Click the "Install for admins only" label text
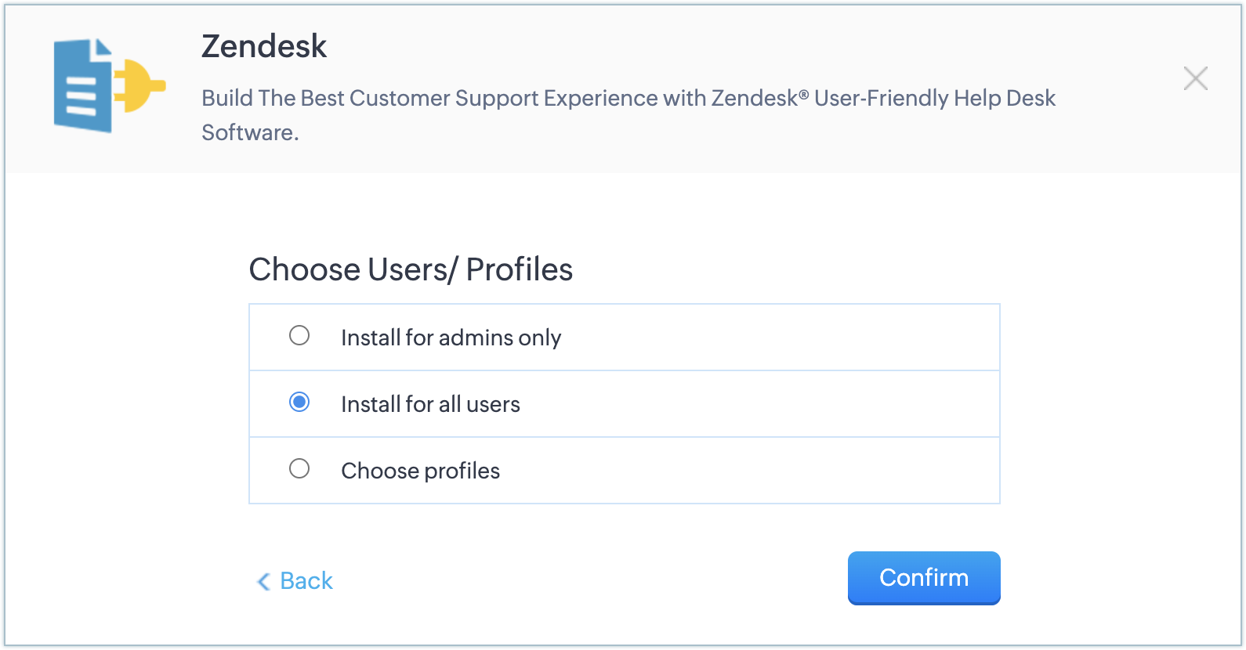 pos(451,338)
